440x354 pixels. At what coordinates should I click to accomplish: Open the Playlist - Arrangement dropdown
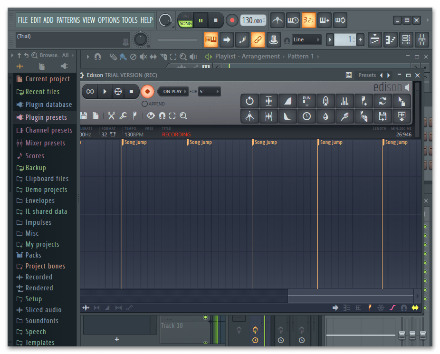(247, 57)
